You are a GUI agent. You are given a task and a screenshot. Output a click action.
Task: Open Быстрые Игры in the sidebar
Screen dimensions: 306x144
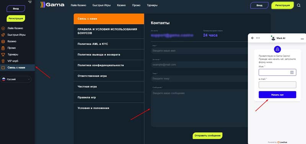pos(16,35)
